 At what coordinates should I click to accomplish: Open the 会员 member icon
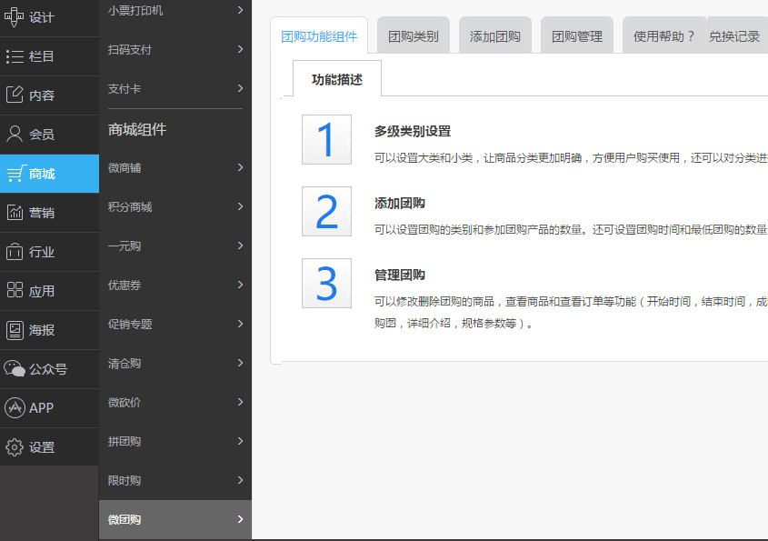(15, 134)
